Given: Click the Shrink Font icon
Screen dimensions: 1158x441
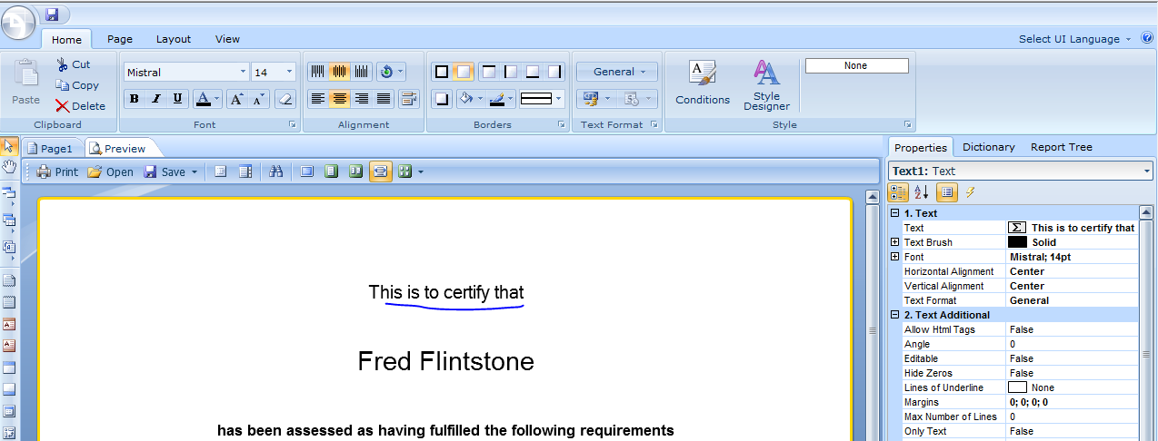Looking at the screenshot, I should tap(258, 99).
